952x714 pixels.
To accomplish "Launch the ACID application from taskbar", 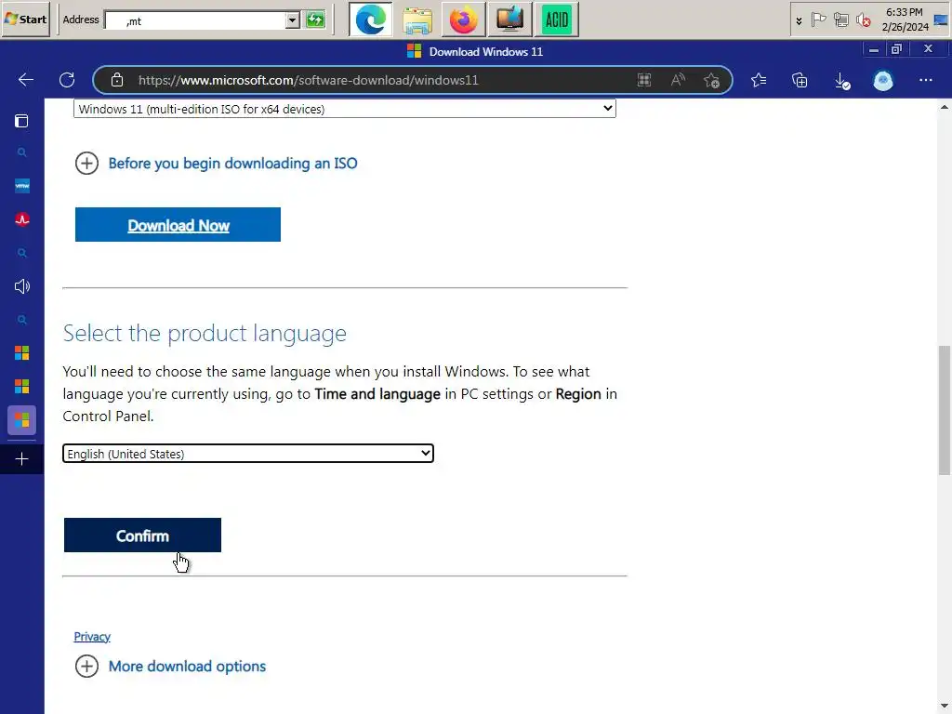I will point(557,20).
